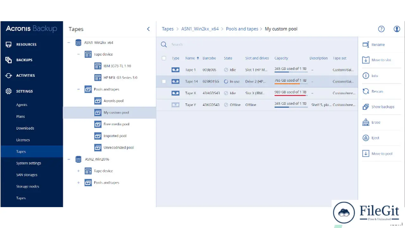The width and height of the screenshot is (405, 228).
Task: Open Downloads settings item
Action: point(25,128)
